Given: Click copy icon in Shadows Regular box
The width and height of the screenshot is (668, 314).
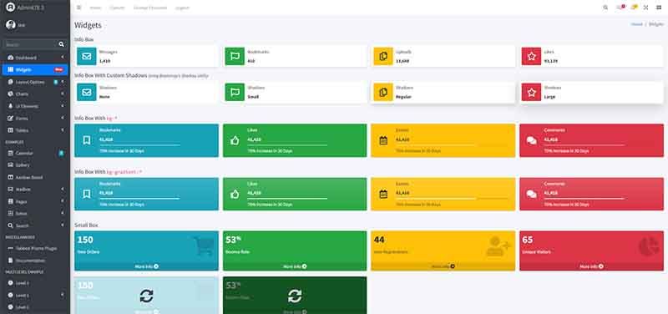Looking at the screenshot, I should pyautogui.click(x=383, y=92).
